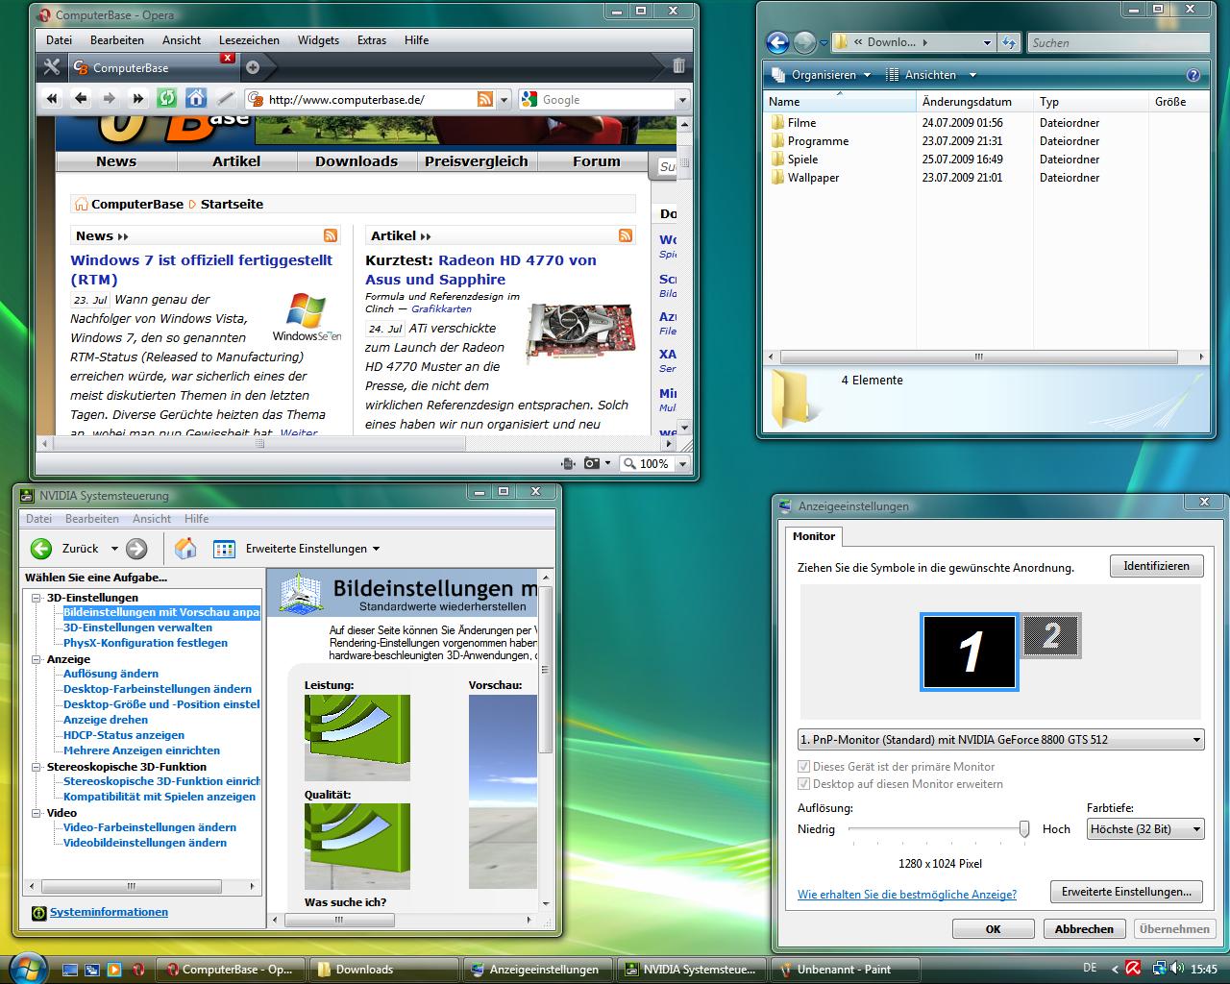Select the Wallpaper folder
Viewport: 1230px width, 984px height.
(x=813, y=178)
